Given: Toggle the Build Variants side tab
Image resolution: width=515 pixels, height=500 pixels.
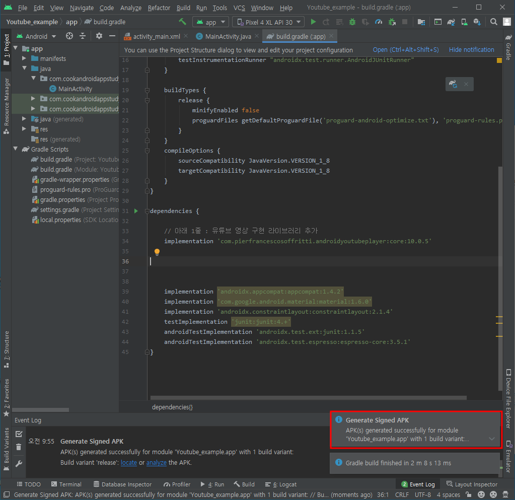Looking at the screenshot, I should click(6, 449).
